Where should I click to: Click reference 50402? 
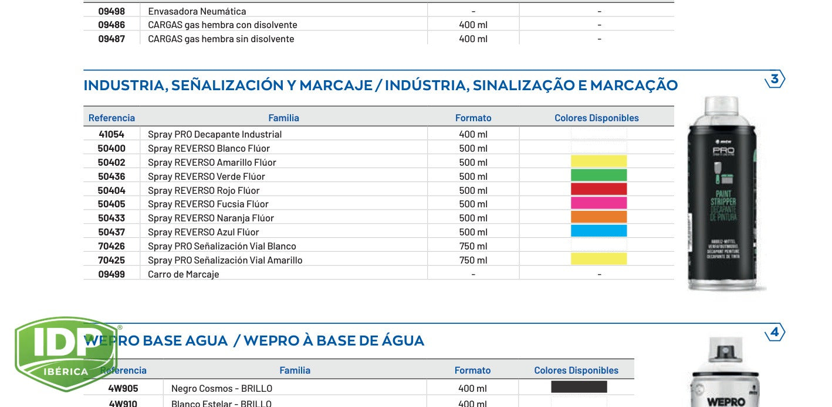pos(111,162)
